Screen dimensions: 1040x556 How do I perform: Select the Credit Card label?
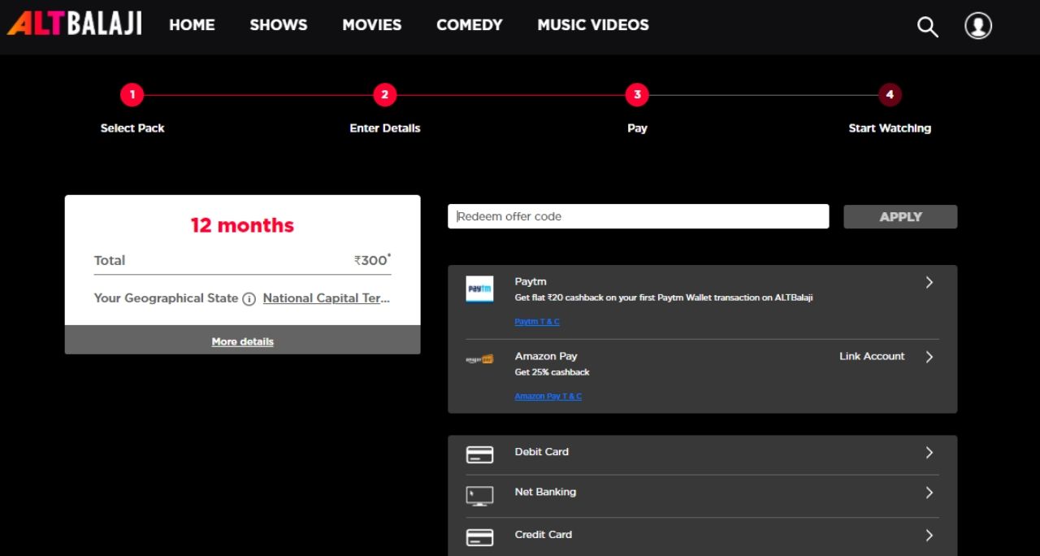pyautogui.click(x=544, y=534)
